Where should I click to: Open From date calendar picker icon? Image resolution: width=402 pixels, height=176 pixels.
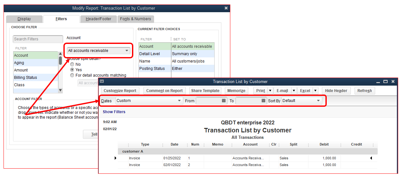click(x=224, y=101)
